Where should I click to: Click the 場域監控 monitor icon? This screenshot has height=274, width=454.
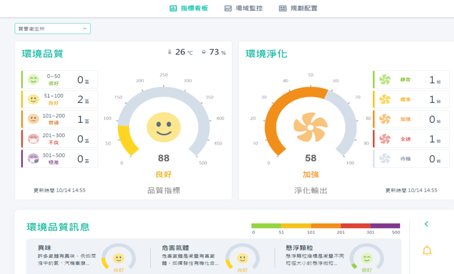(228, 8)
